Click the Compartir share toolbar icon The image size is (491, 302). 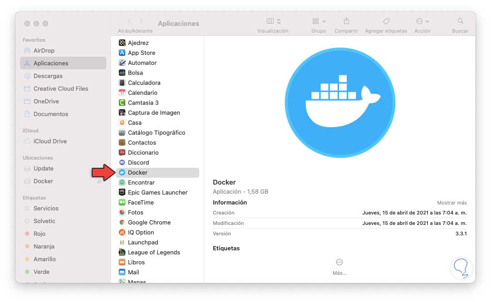(x=346, y=21)
